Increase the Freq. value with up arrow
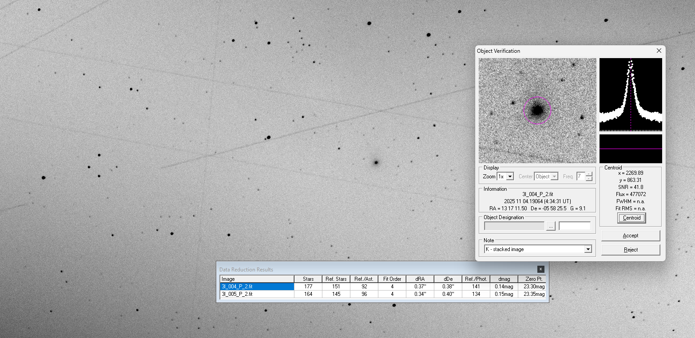 (589, 174)
